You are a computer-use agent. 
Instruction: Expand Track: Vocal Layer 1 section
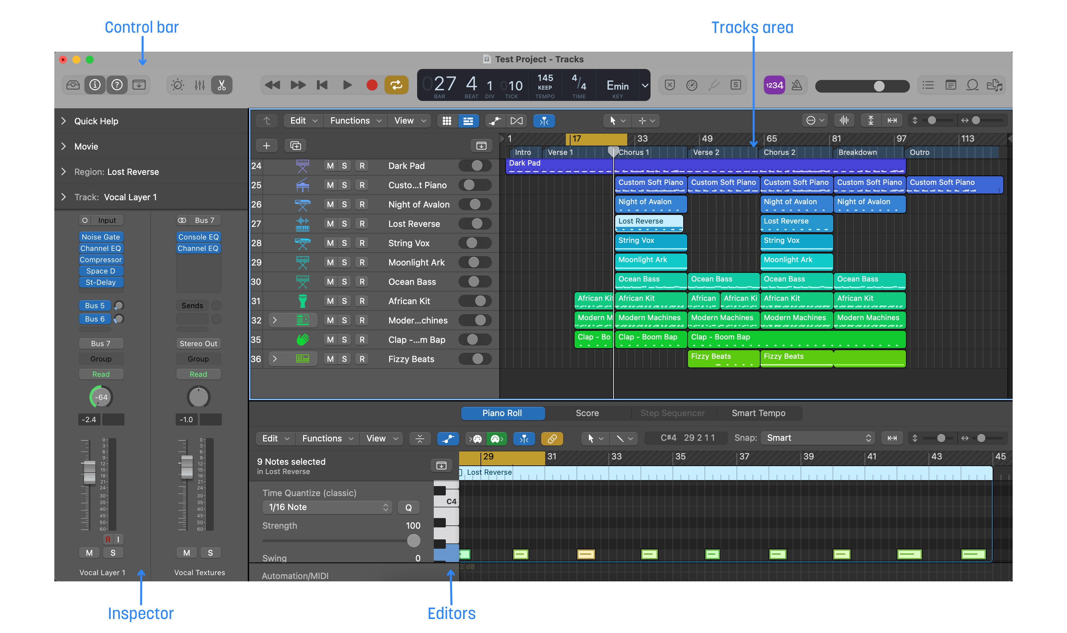pyautogui.click(x=64, y=197)
